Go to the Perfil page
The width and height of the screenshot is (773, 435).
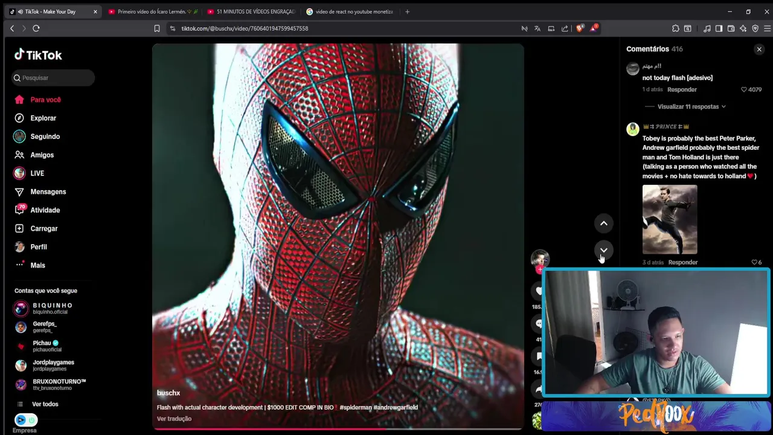pos(30,247)
